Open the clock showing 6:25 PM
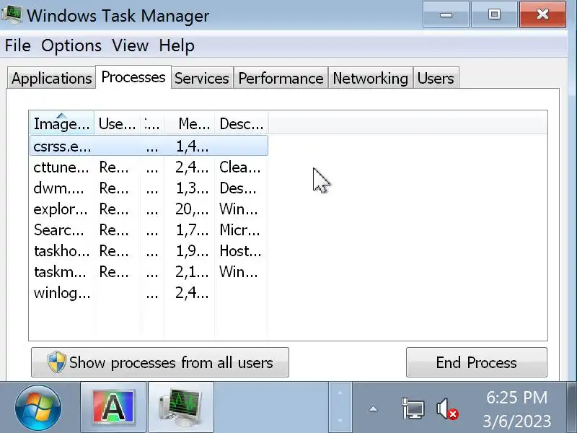577x433 pixels. click(x=516, y=408)
